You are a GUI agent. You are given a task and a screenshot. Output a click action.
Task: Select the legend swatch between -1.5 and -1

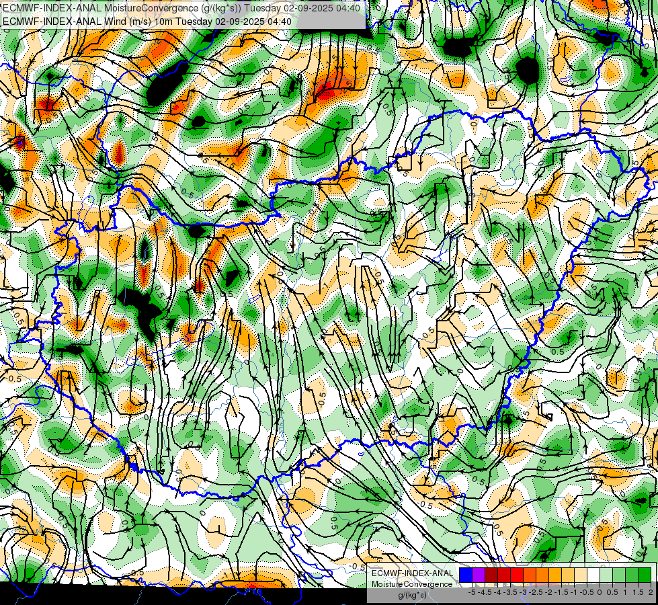click(x=568, y=575)
